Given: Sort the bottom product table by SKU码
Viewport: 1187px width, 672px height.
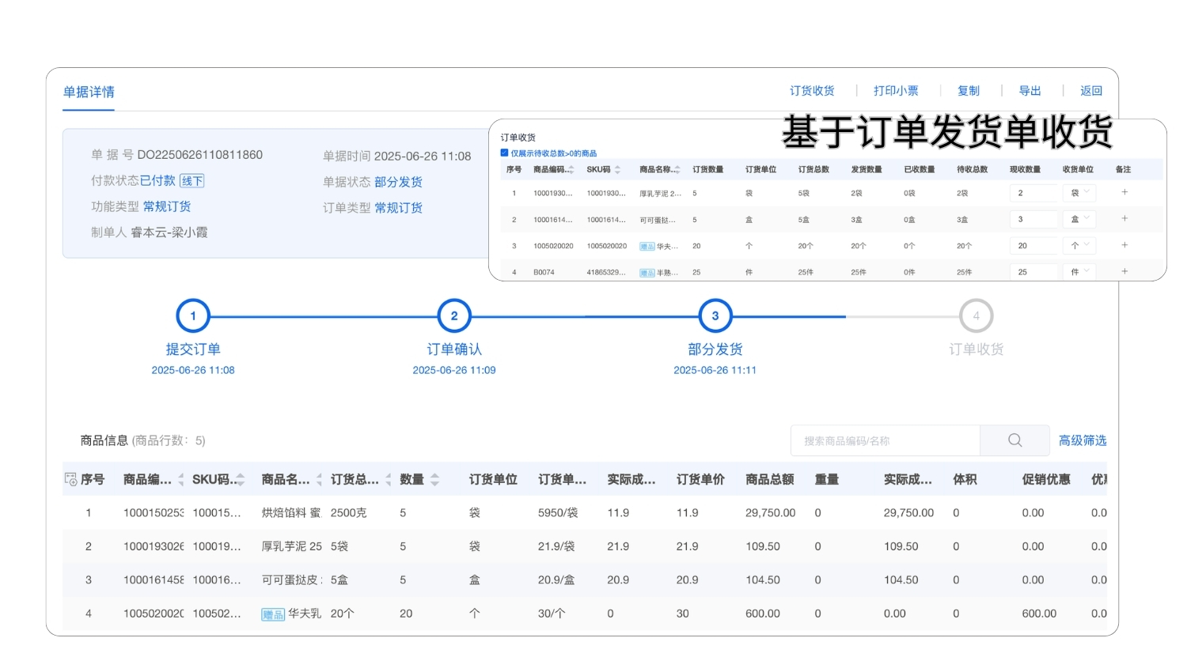Looking at the screenshot, I should point(240,480).
